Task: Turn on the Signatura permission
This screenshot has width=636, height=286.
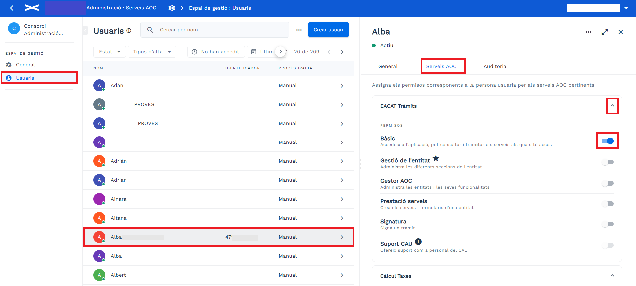Action: tap(608, 224)
